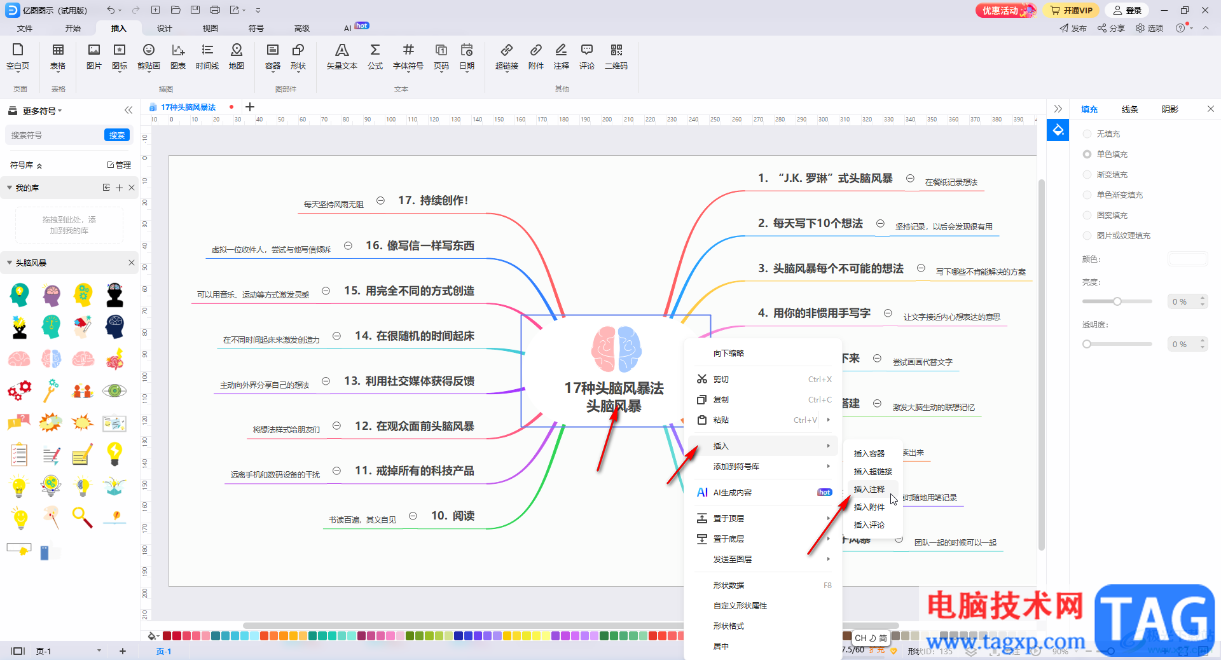Click the print icon in title bar
1221x660 pixels.
click(215, 10)
